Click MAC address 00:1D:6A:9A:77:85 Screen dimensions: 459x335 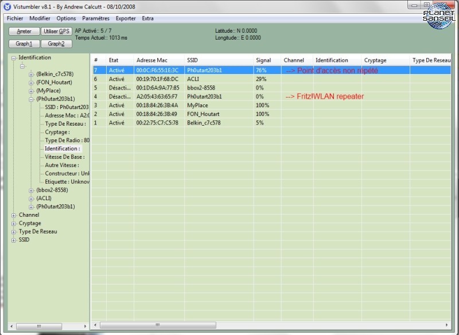click(157, 88)
